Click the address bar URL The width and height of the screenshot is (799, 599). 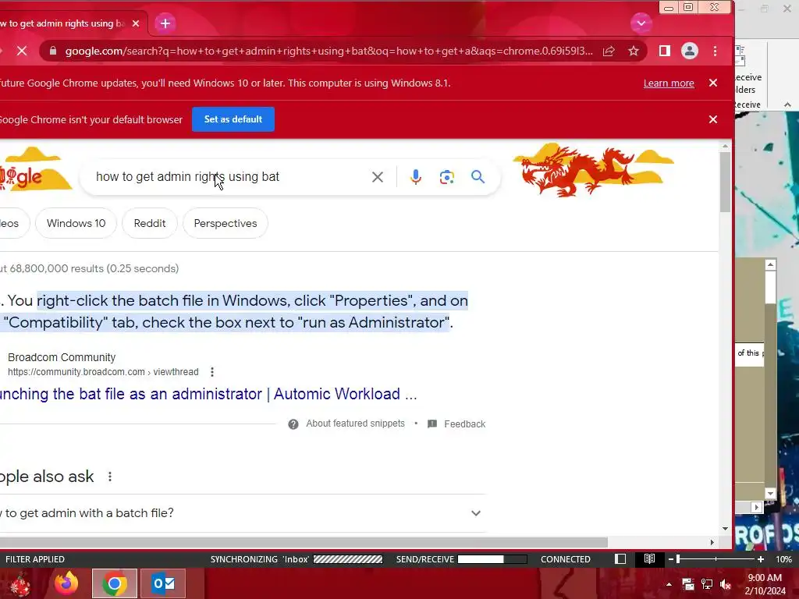pyautogui.click(x=328, y=51)
